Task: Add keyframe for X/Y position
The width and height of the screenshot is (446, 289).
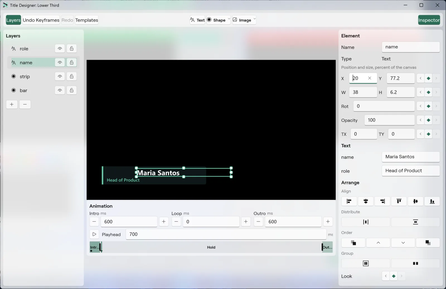Action: [x=428, y=78]
